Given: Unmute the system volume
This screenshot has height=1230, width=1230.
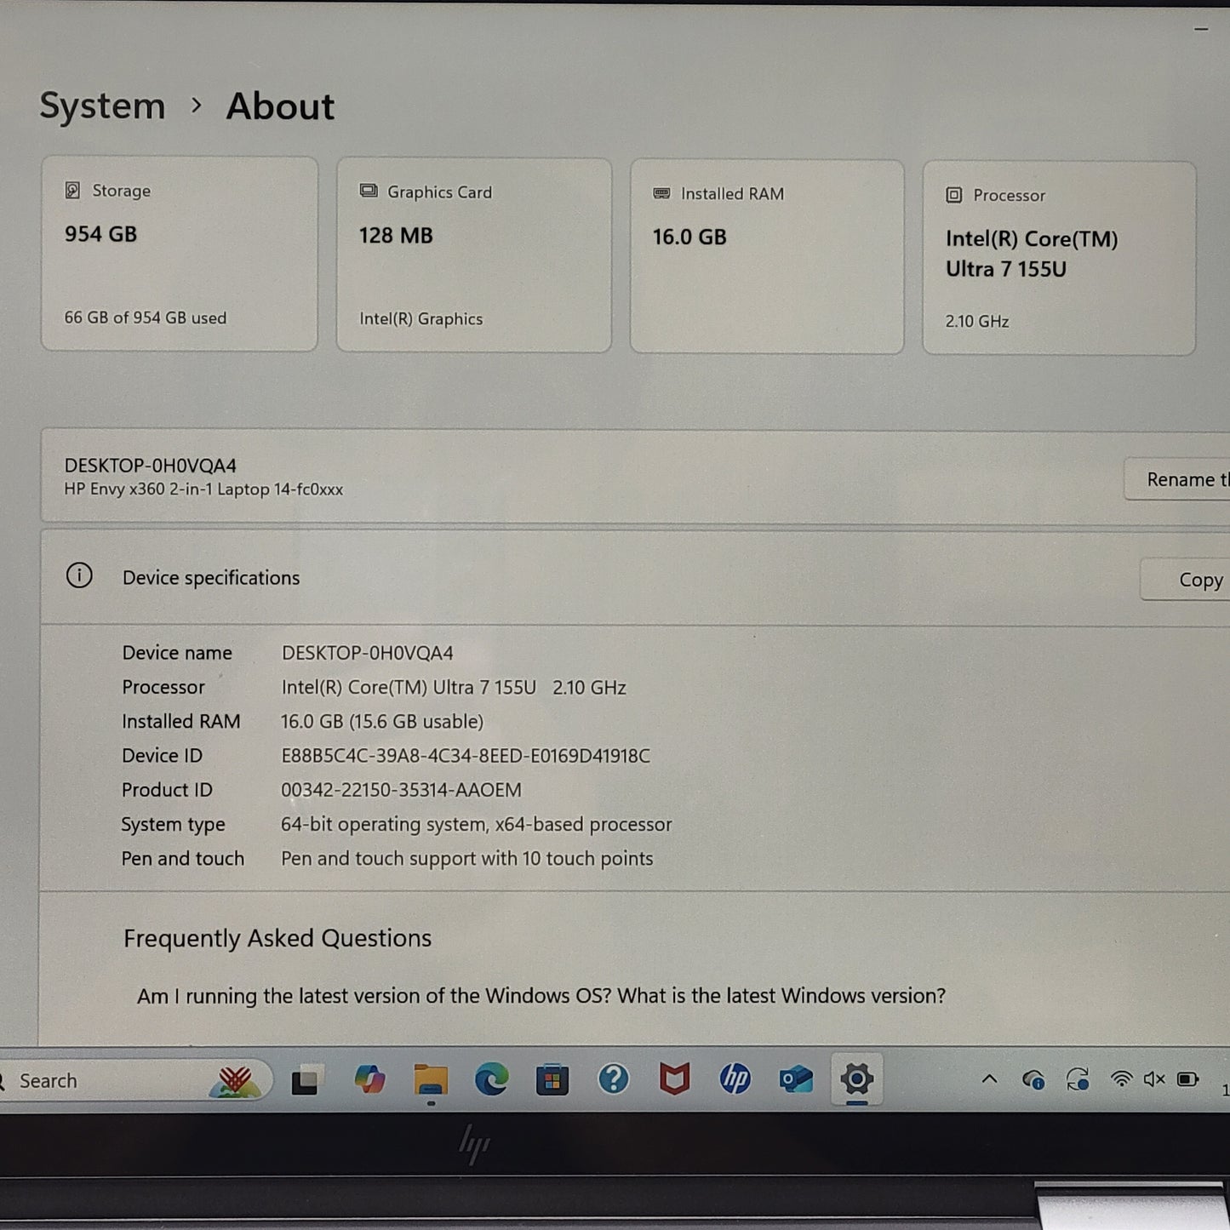Looking at the screenshot, I should 1153,1078.
